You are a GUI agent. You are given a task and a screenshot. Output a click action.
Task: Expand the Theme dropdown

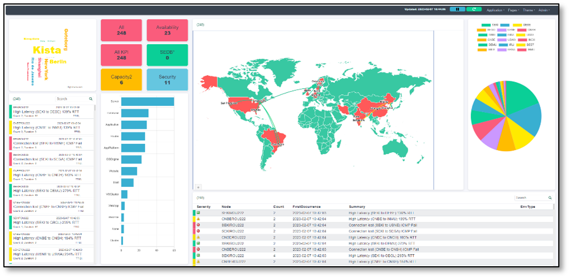[529, 10]
